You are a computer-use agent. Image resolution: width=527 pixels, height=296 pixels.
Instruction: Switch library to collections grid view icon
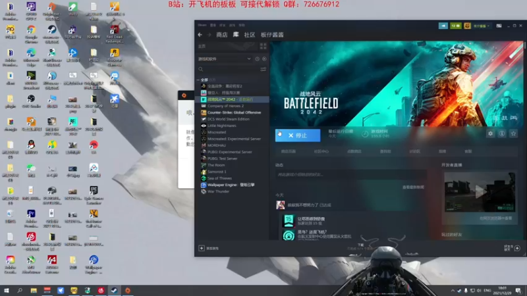263,46
